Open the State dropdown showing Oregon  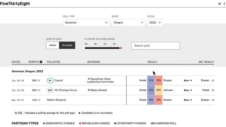coord(129,23)
